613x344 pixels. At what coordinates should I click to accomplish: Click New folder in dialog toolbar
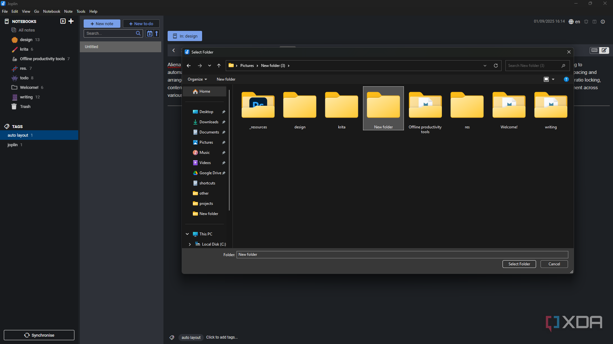(226, 79)
